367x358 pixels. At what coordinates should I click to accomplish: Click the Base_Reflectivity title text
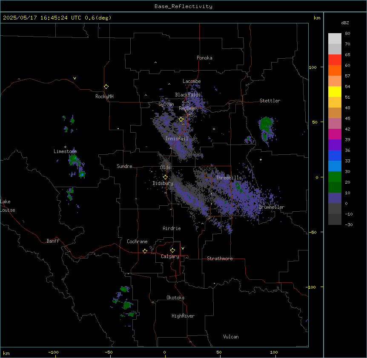click(x=183, y=6)
